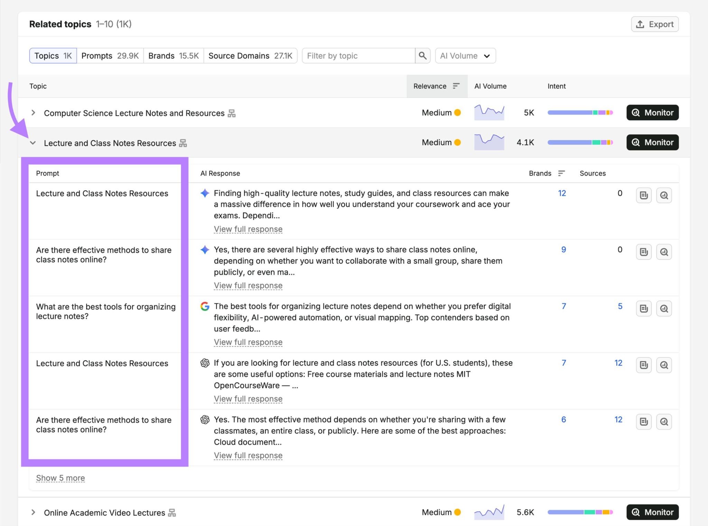The height and width of the screenshot is (526, 708).
Task: View full response for 'The best tools for organizing'
Action: pos(248,342)
